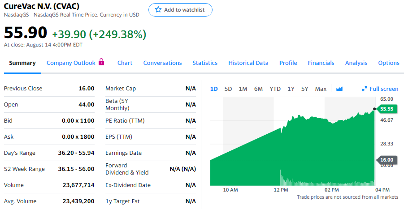Screen dimensions: 404x209
Task: Select the 5Y chart range
Action: 305,89
